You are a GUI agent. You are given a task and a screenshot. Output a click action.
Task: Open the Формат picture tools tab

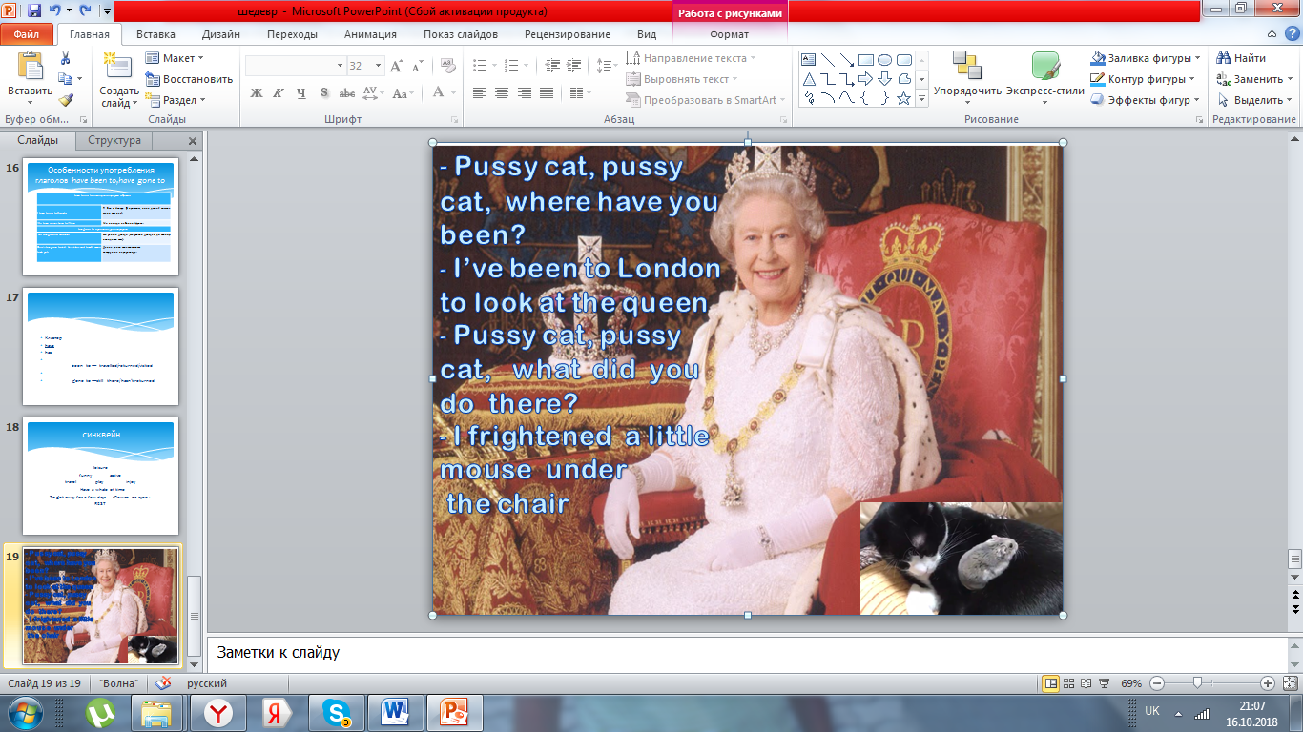(730, 34)
